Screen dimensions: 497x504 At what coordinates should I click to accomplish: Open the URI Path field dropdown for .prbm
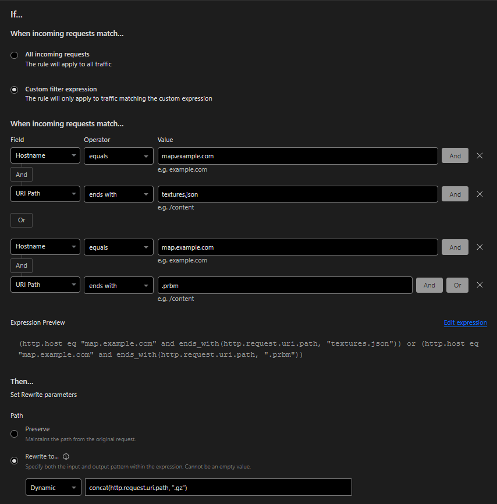click(45, 285)
